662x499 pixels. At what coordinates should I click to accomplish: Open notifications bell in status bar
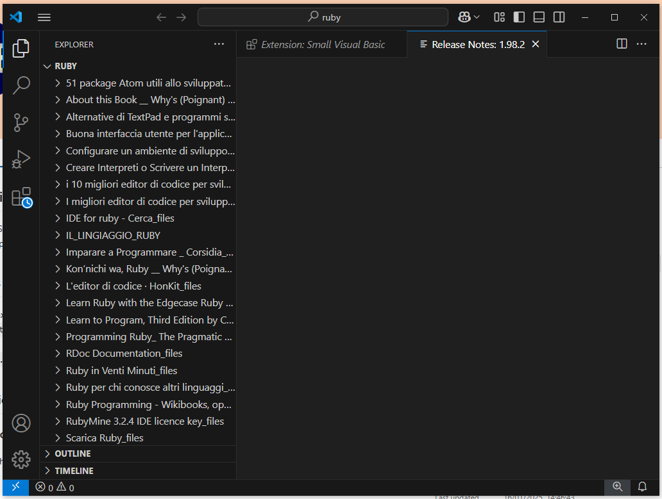642,487
